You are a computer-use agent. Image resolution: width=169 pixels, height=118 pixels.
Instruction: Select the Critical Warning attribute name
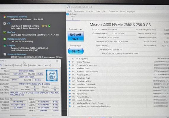(x=83, y=62)
